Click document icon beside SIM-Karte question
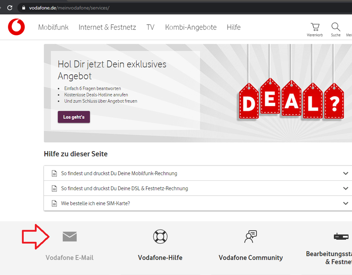The image size is (352, 275). (x=54, y=203)
